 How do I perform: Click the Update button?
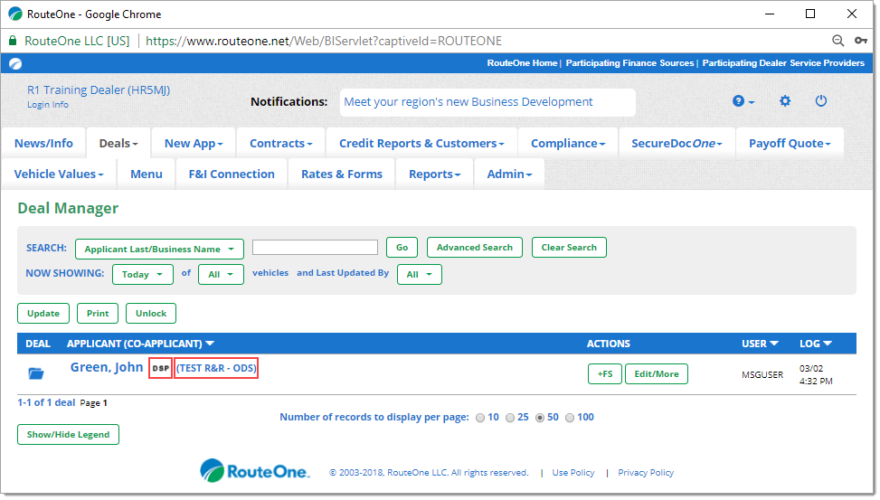(43, 314)
